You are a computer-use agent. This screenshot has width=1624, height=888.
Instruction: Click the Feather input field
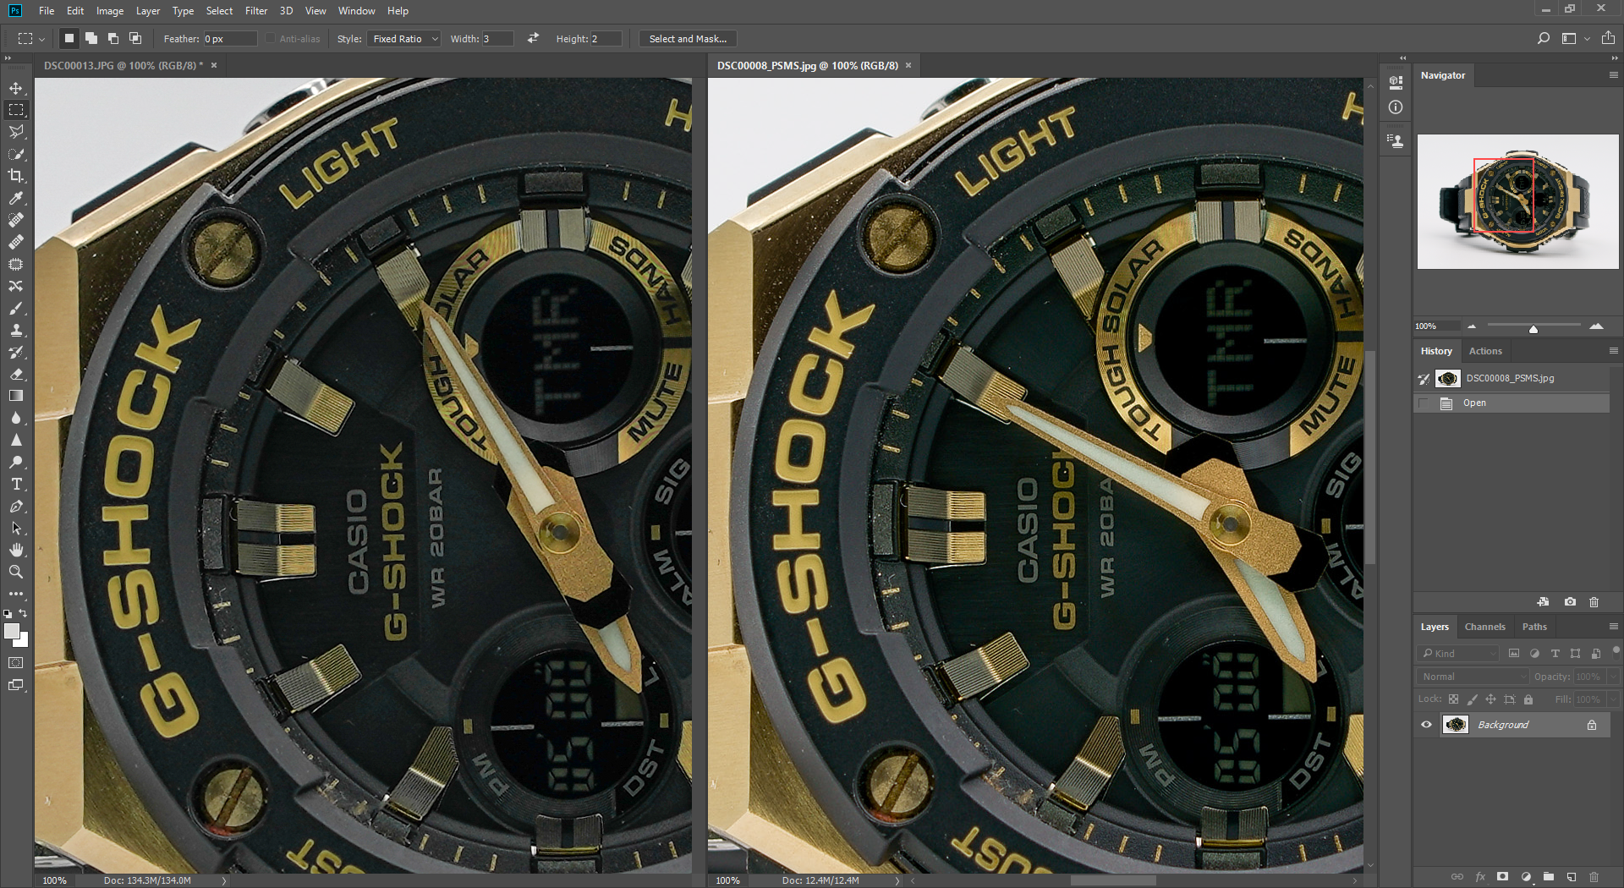pyautogui.click(x=229, y=39)
